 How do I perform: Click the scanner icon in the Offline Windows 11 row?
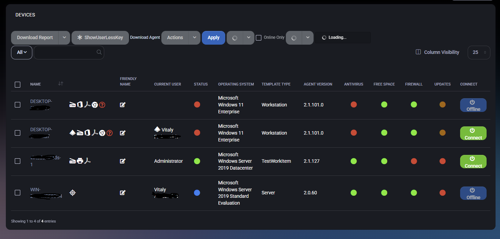73,105
